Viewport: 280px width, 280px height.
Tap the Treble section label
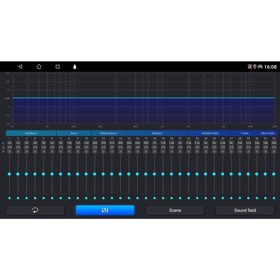click(x=244, y=133)
